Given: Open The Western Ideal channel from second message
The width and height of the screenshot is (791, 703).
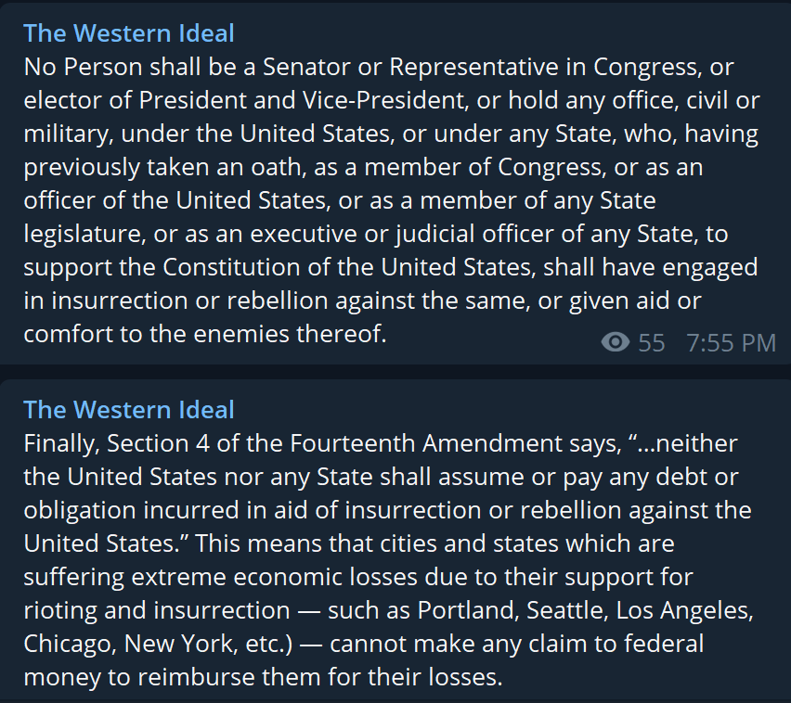Looking at the screenshot, I should point(129,409).
